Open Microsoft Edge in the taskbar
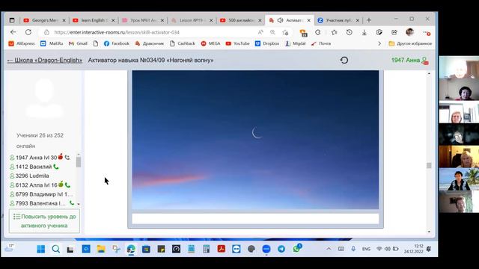This screenshot has width=479, height=269. click(x=131, y=249)
